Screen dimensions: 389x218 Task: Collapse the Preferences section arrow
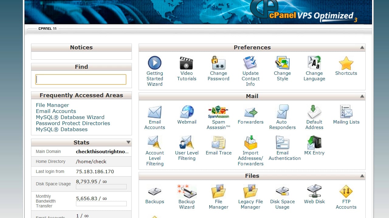coord(362,48)
